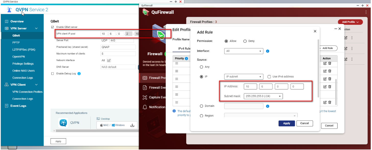Select the Deny permission radio button

click(245, 41)
